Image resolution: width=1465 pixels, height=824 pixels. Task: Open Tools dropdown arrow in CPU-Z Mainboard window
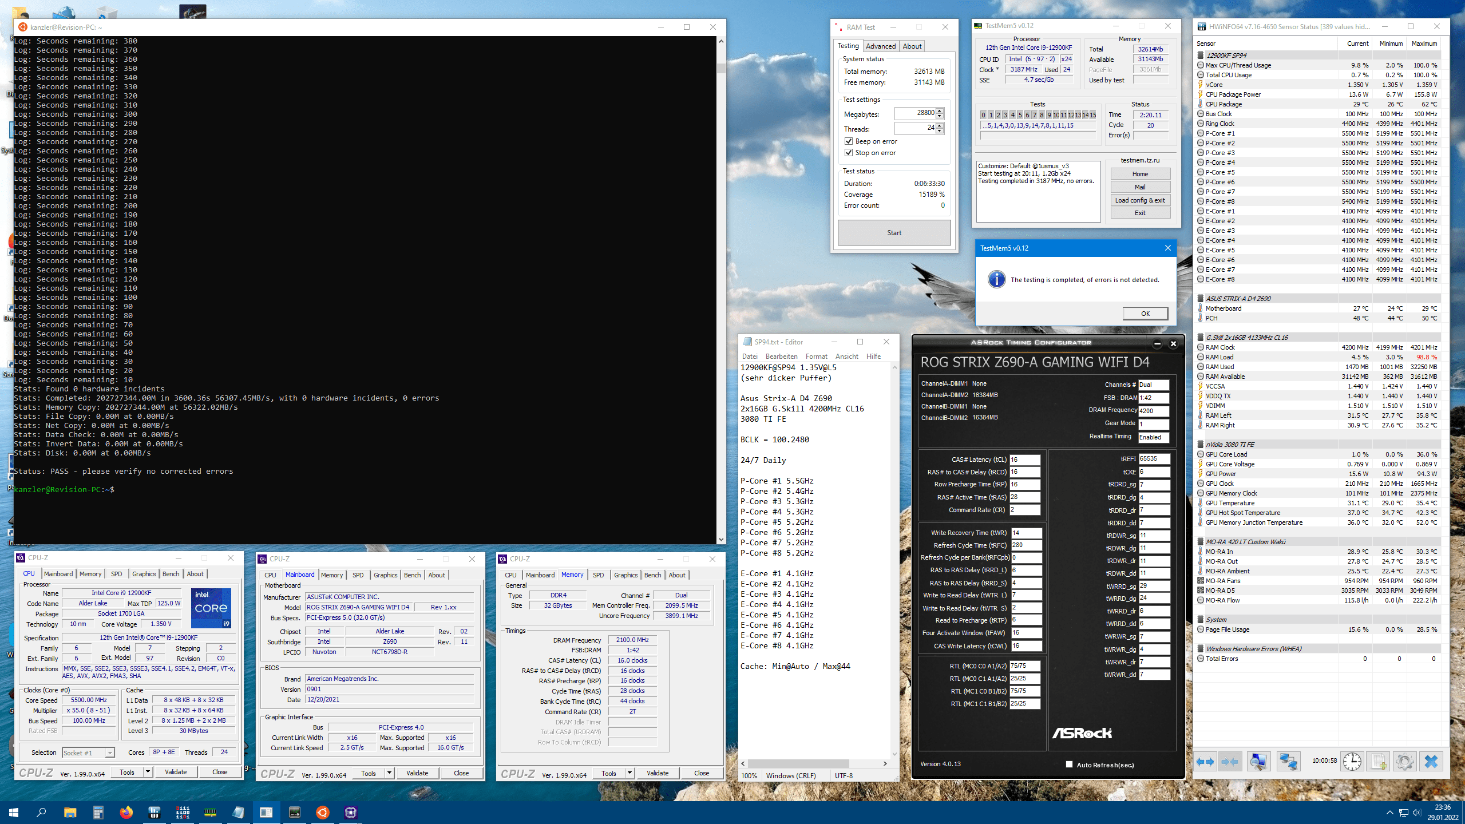[x=389, y=773]
